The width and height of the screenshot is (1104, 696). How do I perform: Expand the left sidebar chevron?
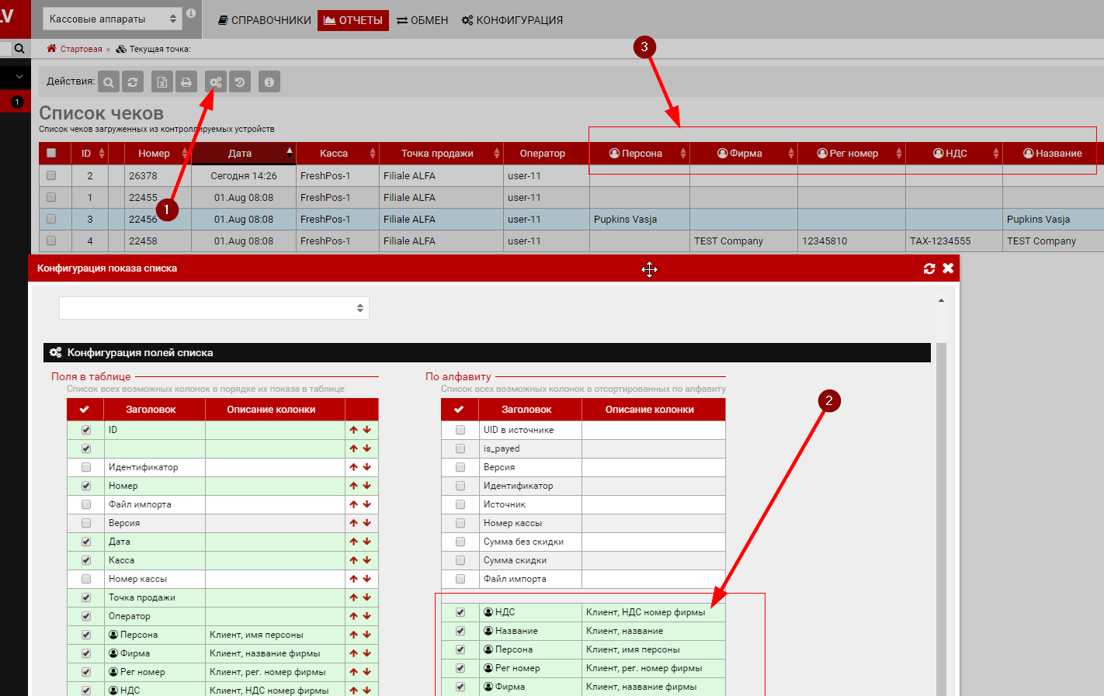pos(19,77)
